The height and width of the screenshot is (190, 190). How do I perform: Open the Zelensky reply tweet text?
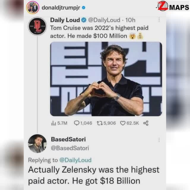[x=94, y=175]
